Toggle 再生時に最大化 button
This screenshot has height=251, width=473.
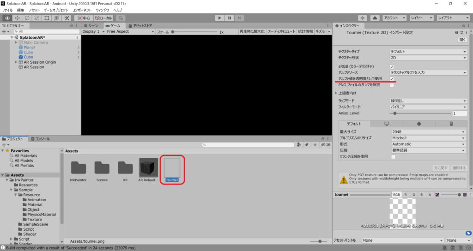point(252,32)
